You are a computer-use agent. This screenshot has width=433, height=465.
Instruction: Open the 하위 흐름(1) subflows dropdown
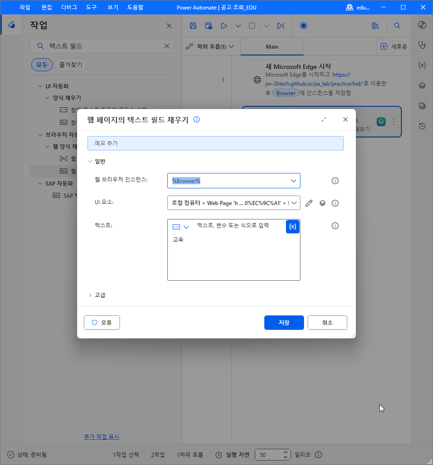point(210,46)
